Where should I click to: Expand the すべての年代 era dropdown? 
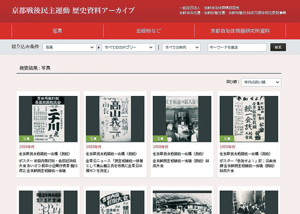(181, 47)
